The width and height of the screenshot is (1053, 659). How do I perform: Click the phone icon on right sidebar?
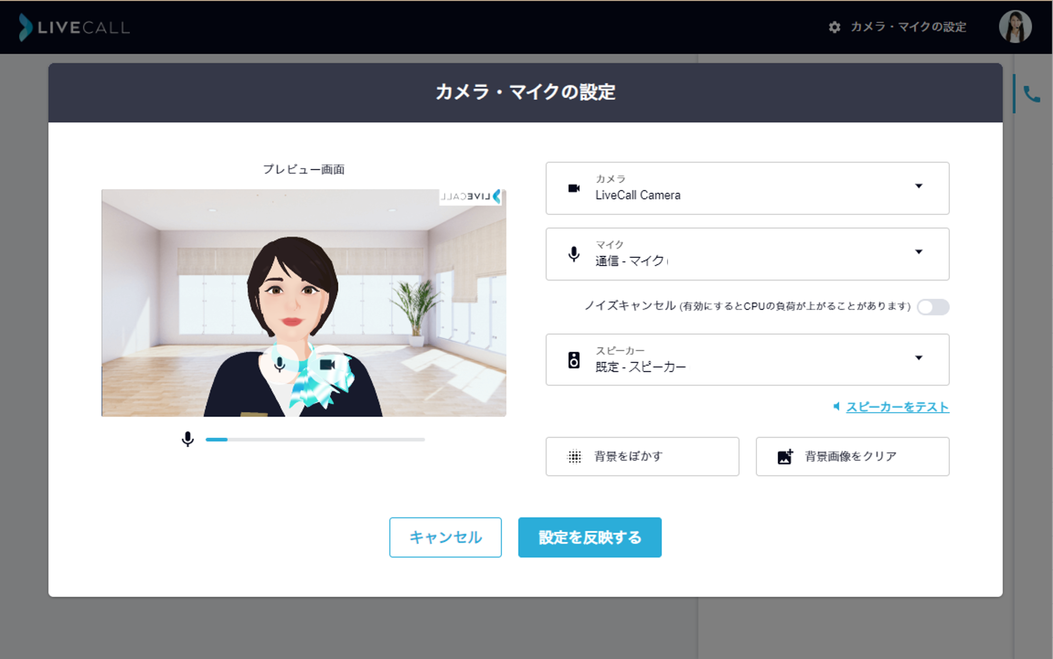(1031, 94)
